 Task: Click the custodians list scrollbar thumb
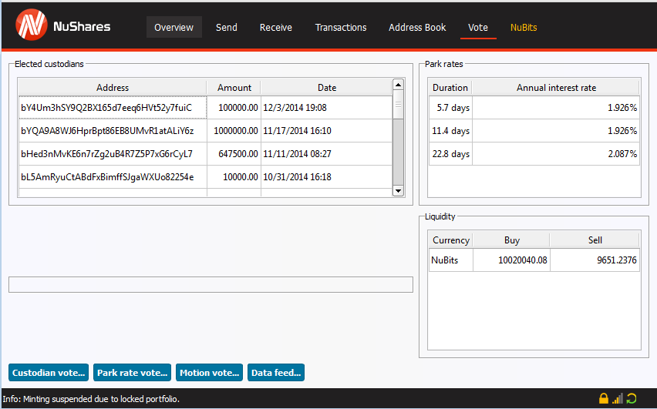(x=398, y=105)
